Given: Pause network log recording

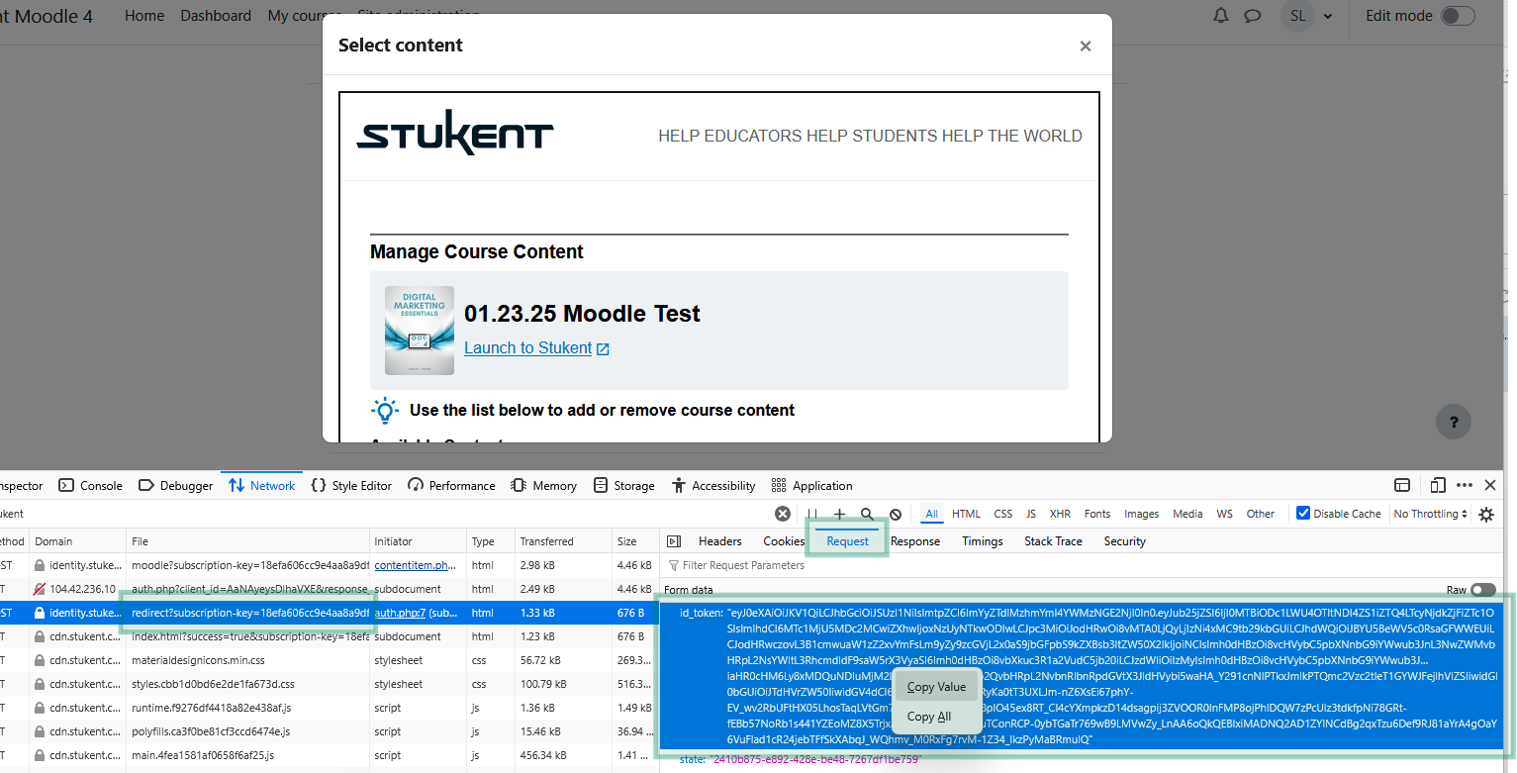Looking at the screenshot, I should point(812,514).
